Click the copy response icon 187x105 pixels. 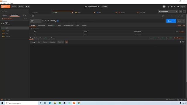[x=181, y=42]
